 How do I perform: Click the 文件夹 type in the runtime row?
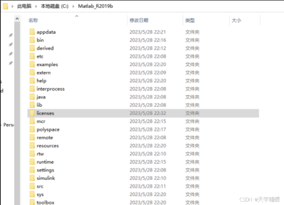192,162
